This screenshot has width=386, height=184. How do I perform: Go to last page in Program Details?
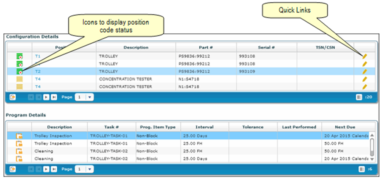(x=54, y=169)
